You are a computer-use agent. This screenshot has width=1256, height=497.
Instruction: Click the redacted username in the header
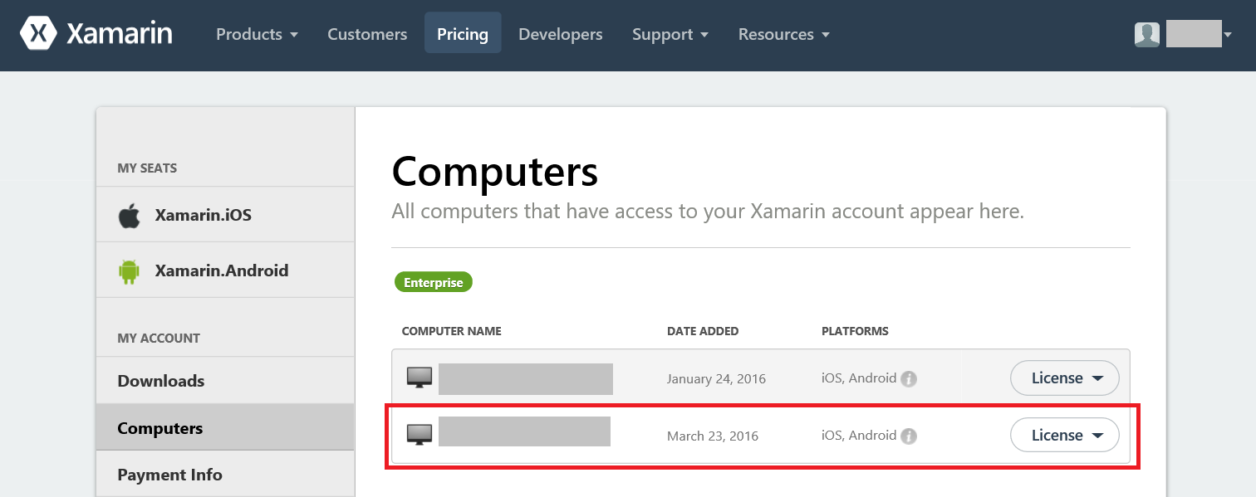click(1194, 34)
